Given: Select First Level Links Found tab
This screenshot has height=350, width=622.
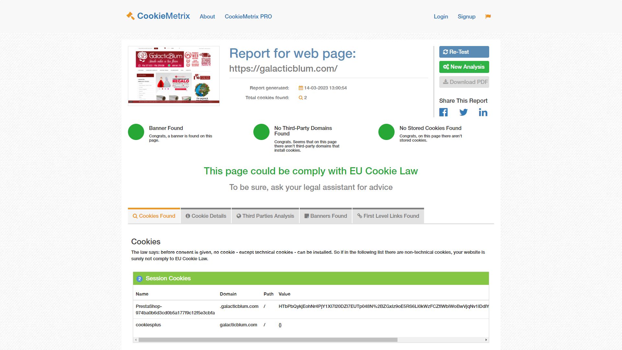Looking at the screenshot, I should point(388,216).
